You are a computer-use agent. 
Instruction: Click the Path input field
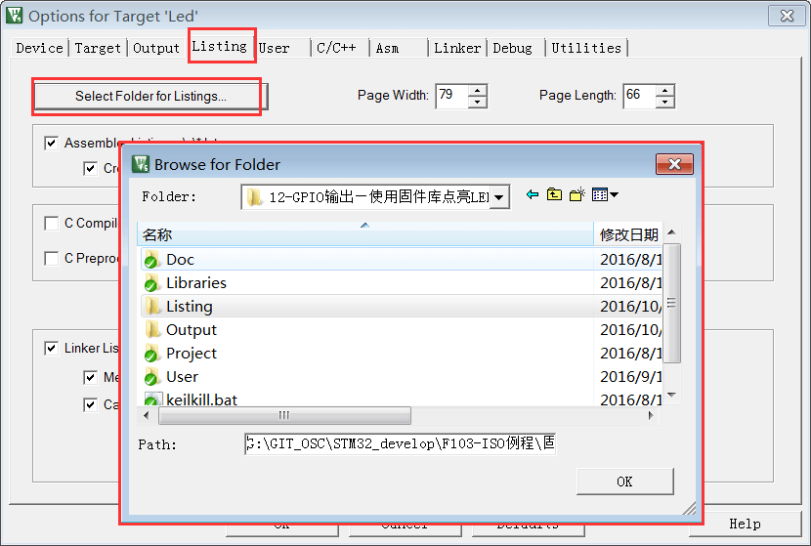pos(400,445)
